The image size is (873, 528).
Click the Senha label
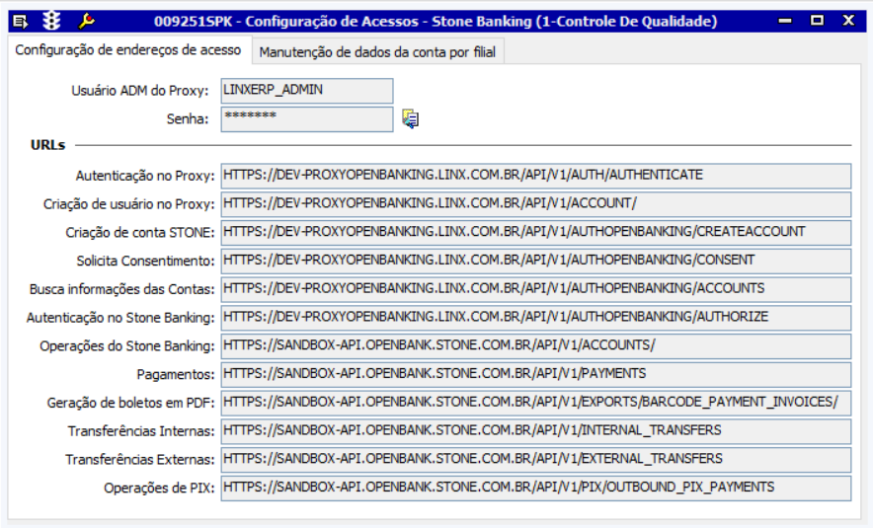(188, 119)
